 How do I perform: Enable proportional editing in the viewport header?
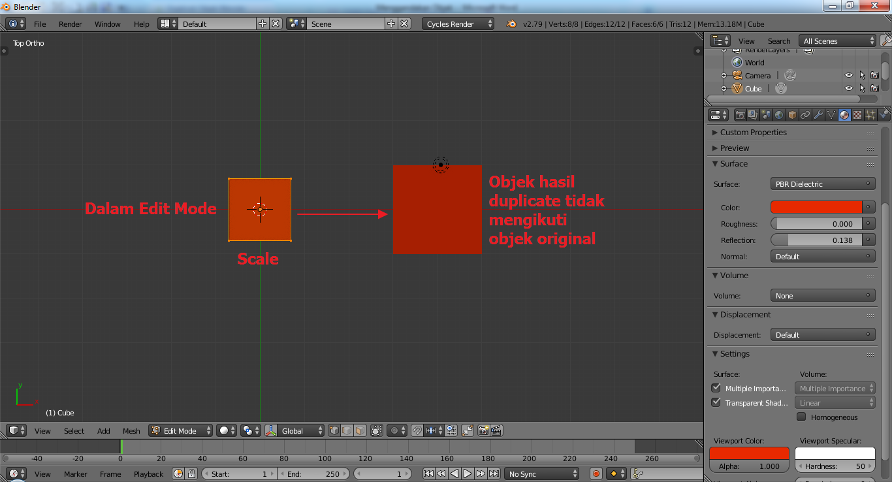pyautogui.click(x=394, y=430)
